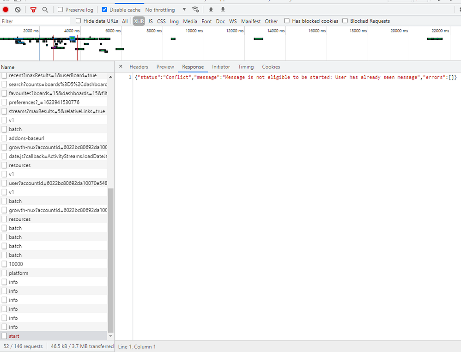
Task: Tick checkbox beside 10000 request
Action: [x=5, y=264]
